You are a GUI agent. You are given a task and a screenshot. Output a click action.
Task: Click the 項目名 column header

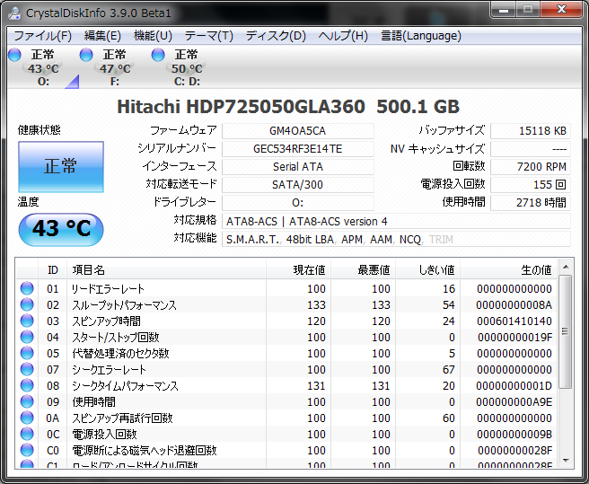pyautogui.click(x=166, y=269)
